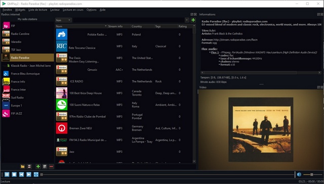
Task: Open the Lecteur menu
Action: 55,10
